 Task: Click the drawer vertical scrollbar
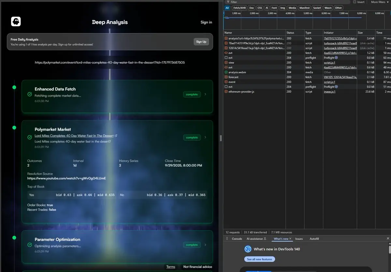390,249
